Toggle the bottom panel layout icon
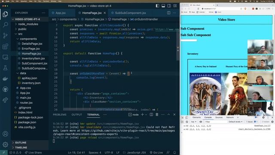Screen dimensions: 275x155 tap(163, 6)
